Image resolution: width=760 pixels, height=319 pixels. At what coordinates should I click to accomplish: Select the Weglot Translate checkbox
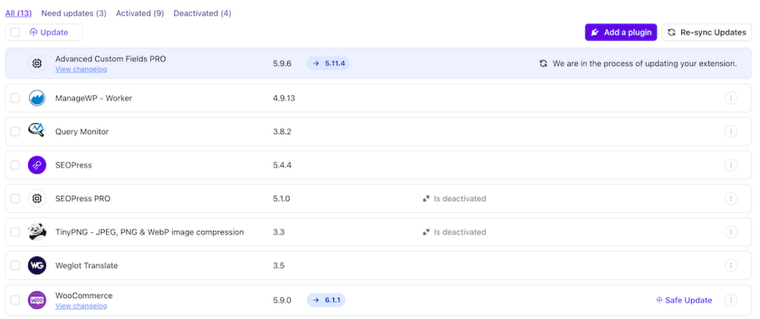point(16,265)
